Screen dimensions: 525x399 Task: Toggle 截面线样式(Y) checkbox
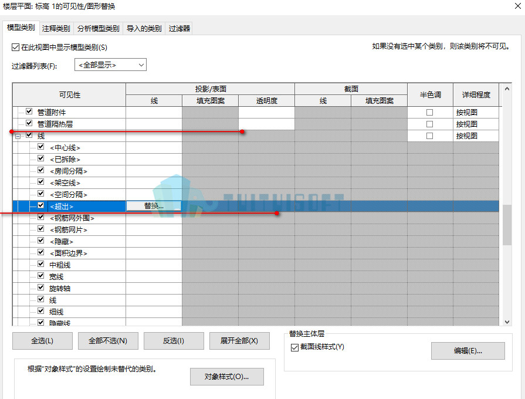(294, 347)
